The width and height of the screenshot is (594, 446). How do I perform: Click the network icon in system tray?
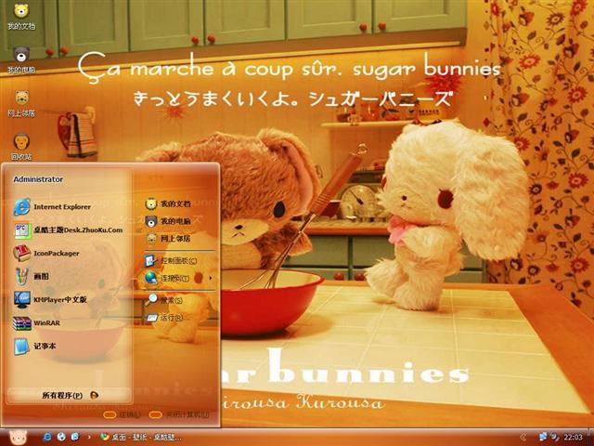point(543,437)
